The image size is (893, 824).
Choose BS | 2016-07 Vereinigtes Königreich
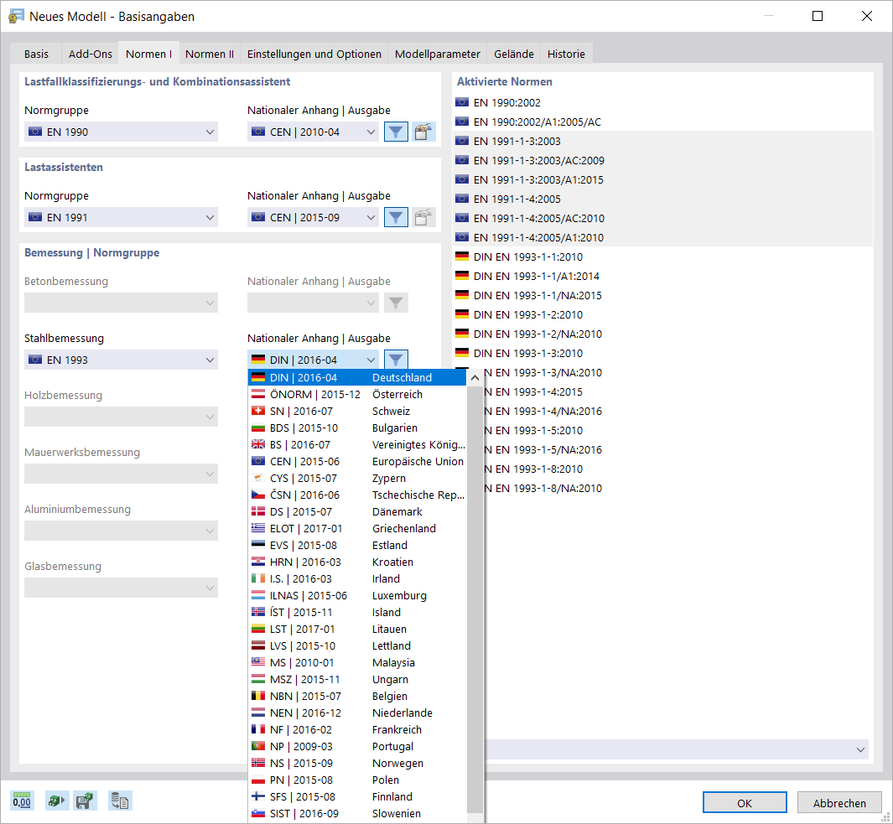[x=357, y=445]
